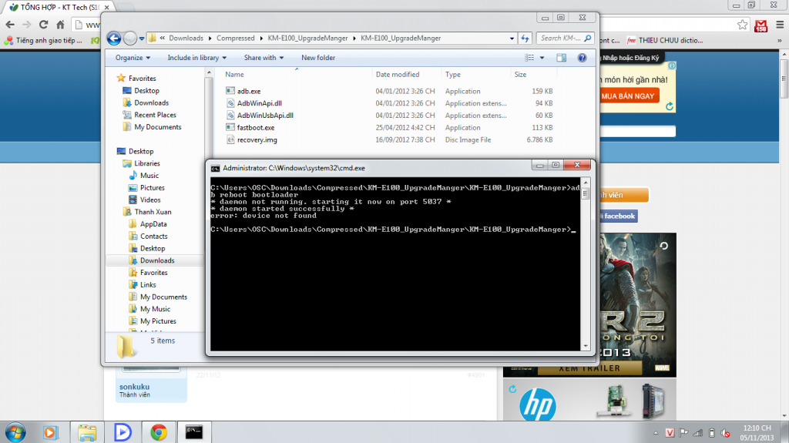
Task: Sort files by Date modified column
Action: 398,75
